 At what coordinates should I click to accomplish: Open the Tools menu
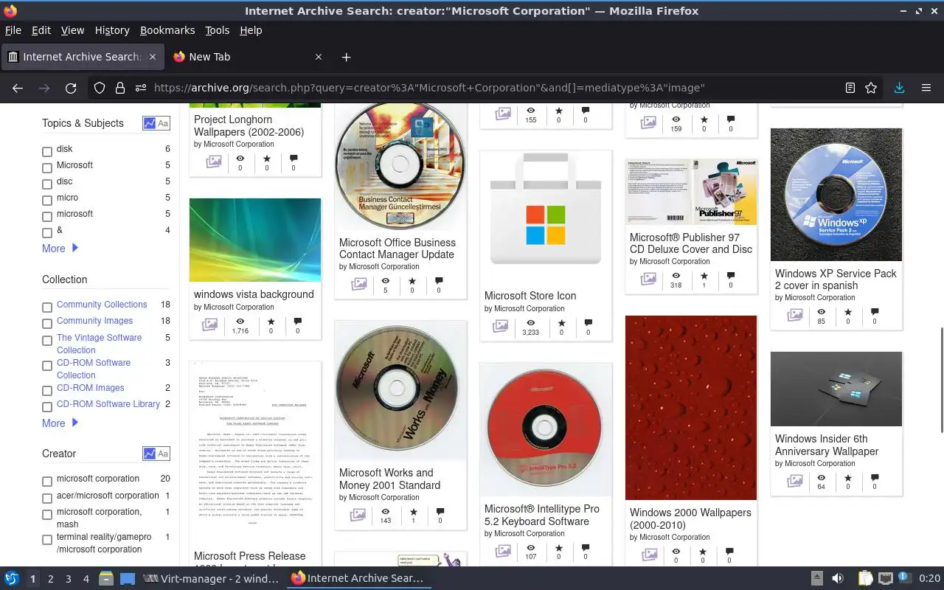coord(217,30)
